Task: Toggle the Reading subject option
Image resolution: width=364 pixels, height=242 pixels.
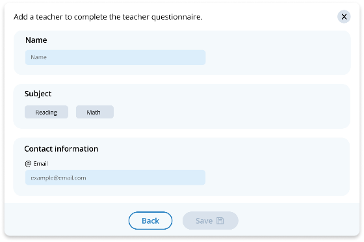Action: [46, 112]
